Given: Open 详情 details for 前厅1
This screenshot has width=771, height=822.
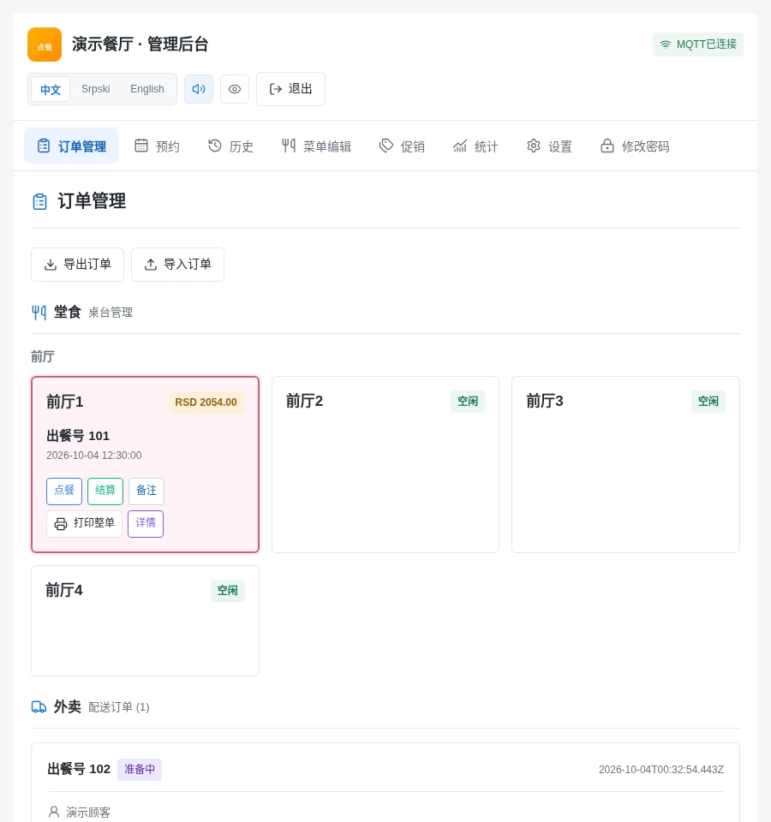Looking at the screenshot, I should [146, 524].
